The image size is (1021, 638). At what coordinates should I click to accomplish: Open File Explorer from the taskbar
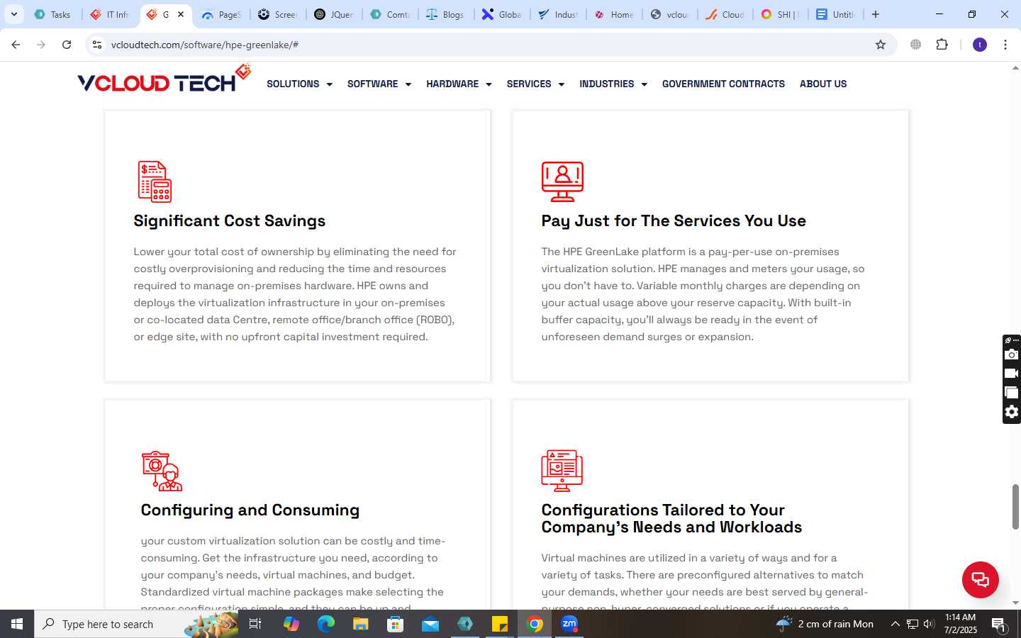361,624
